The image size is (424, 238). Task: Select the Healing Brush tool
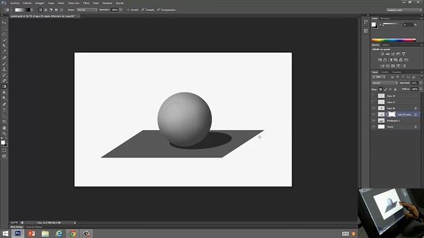(4, 58)
